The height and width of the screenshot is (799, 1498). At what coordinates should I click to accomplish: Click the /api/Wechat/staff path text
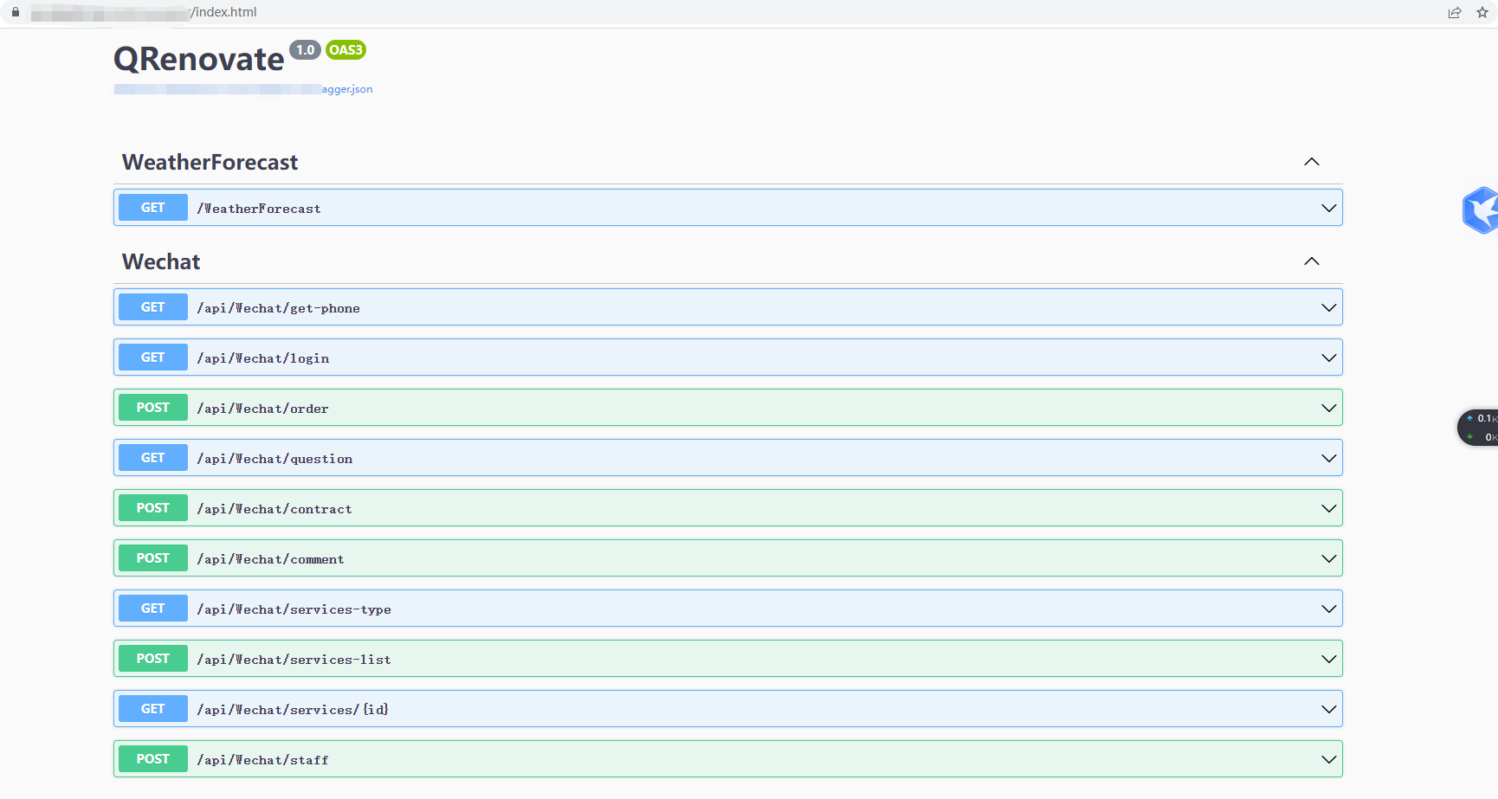[262, 760]
